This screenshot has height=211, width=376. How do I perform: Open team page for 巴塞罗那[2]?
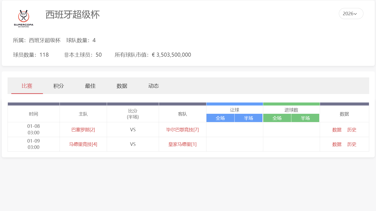pos(83,130)
